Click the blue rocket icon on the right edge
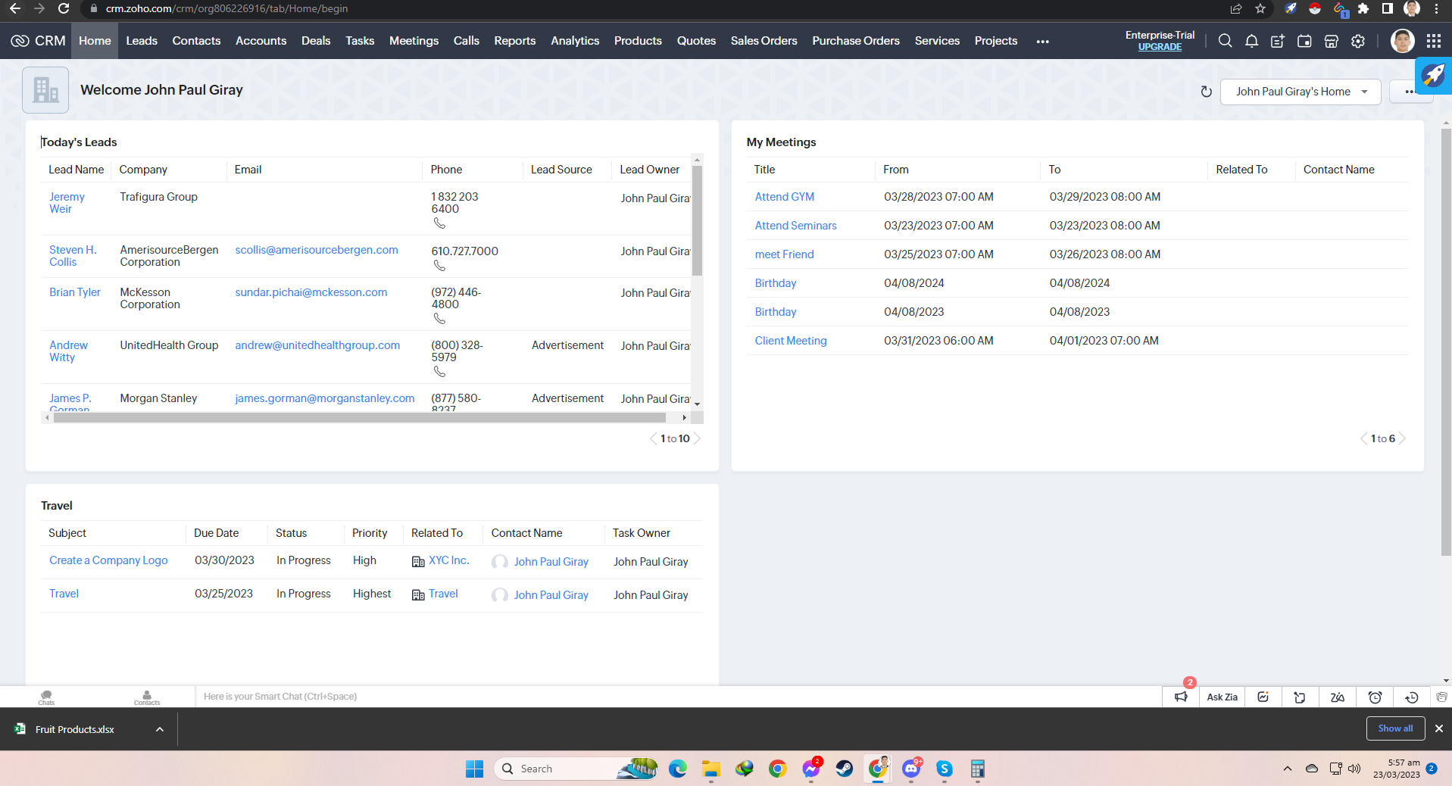Image resolution: width=1452 pixels, height=786 pixels. [x=1433, y=75]
